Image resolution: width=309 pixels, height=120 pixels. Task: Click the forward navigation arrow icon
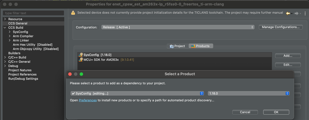tap(296, 13)
